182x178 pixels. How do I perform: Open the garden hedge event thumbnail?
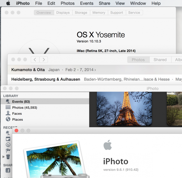click(174, 109)
